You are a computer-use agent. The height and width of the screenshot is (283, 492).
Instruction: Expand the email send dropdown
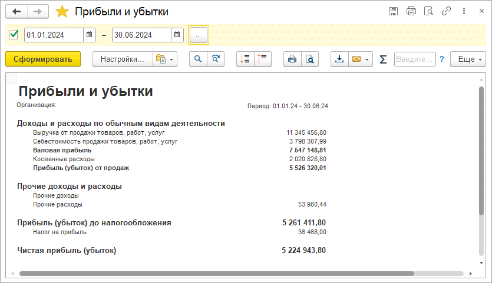tap(368, 59)
